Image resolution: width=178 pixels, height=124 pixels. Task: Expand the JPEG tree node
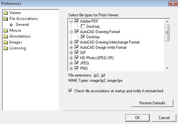click(71, 63)
